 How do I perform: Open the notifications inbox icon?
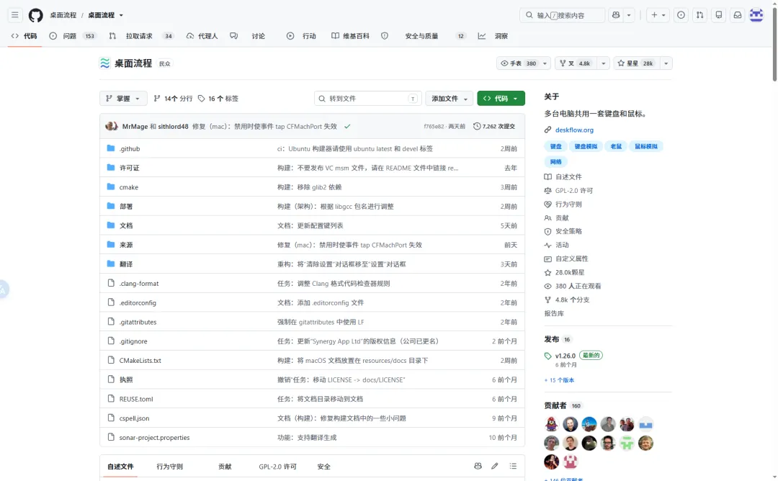(738, 15)
